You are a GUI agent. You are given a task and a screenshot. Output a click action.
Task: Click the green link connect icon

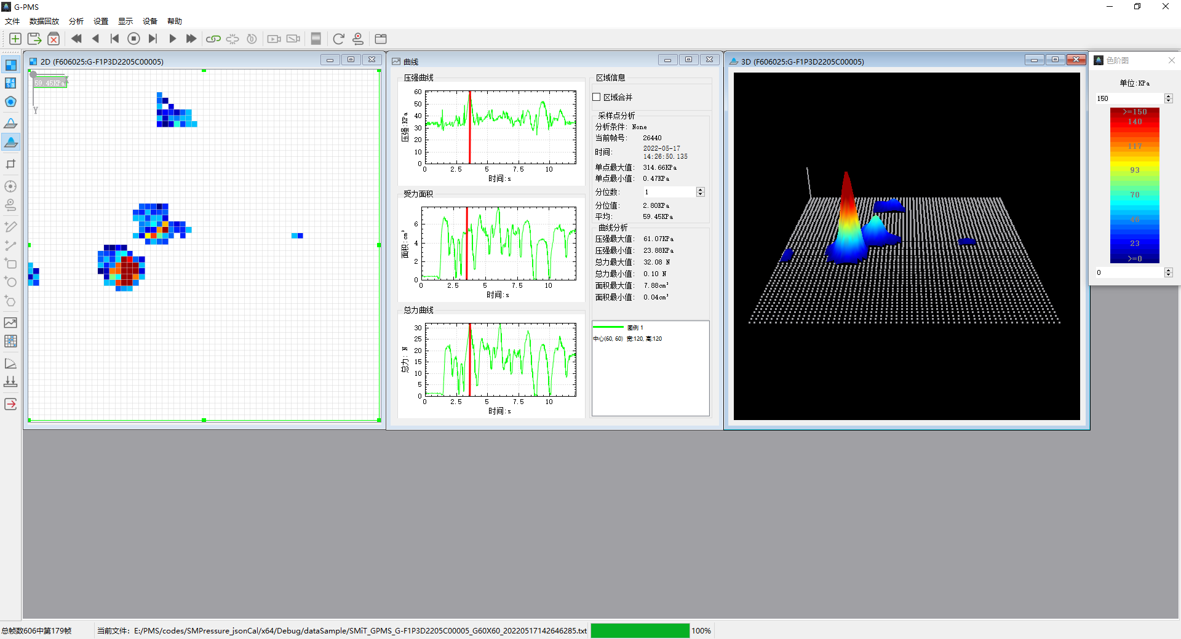(213, 39)
